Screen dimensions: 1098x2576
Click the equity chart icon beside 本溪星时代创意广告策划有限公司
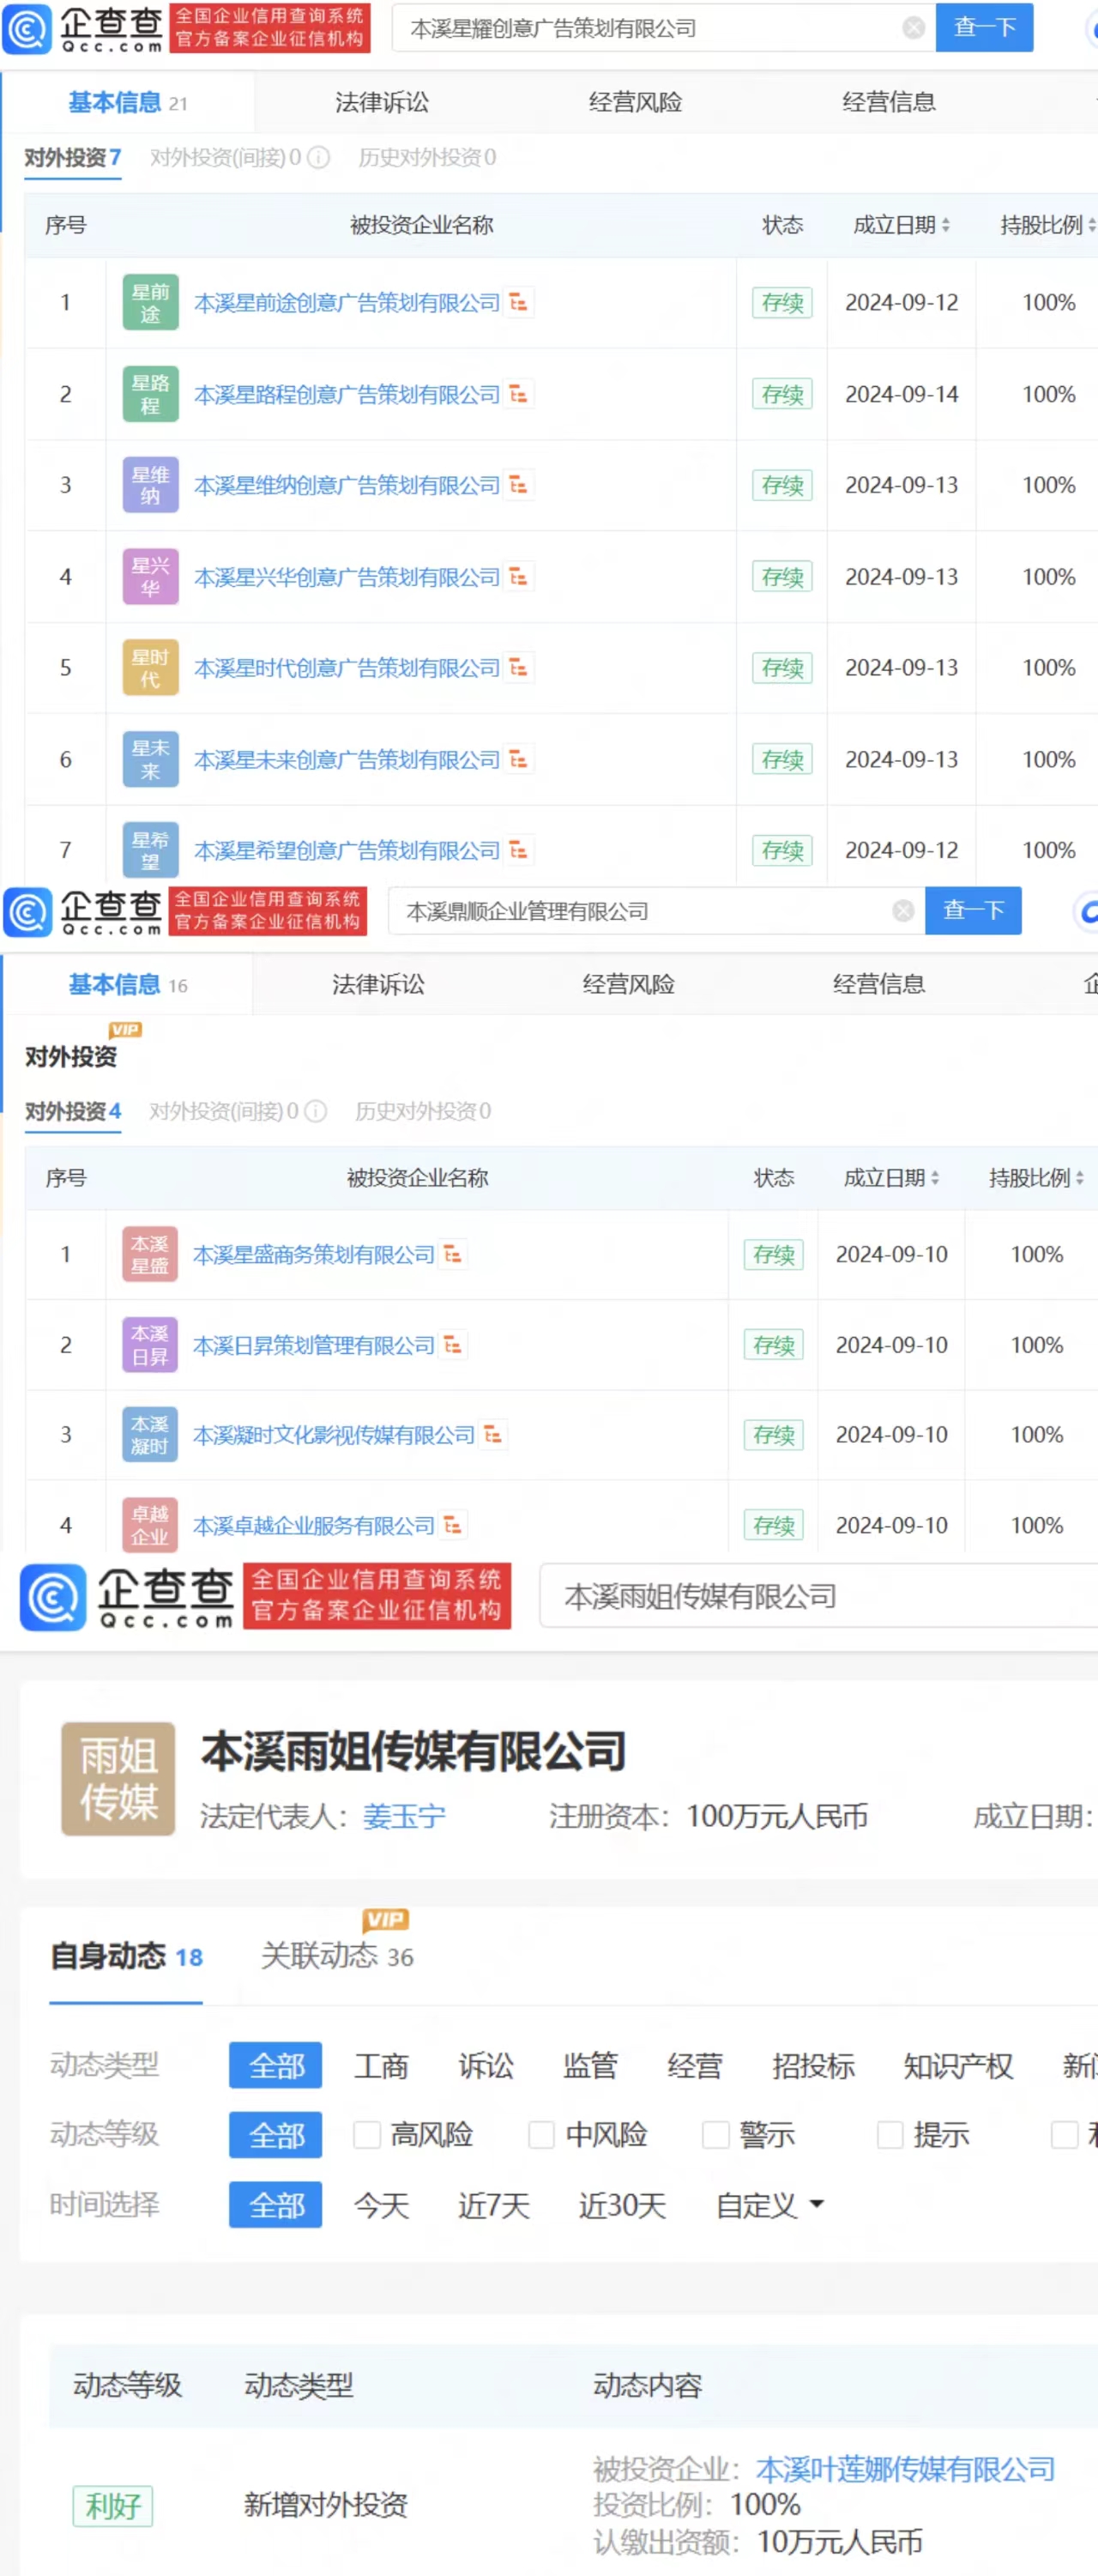click(x=518, y=667)
